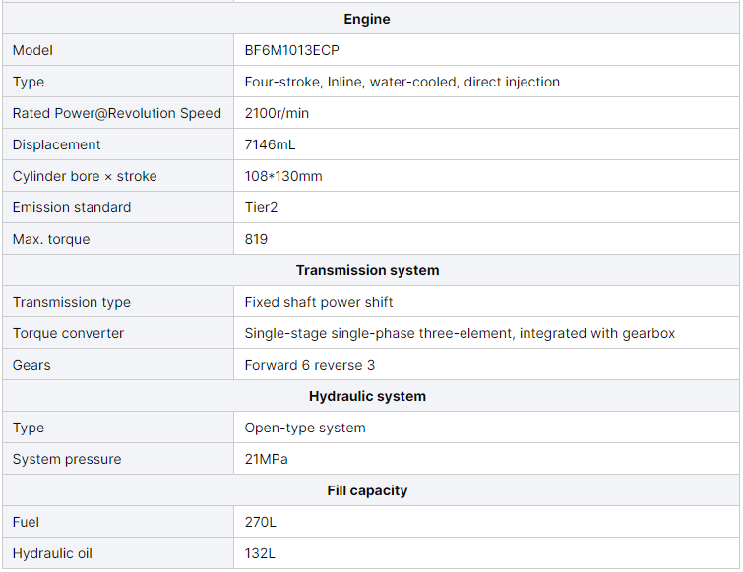This screenshot has width=743, height=572.
Task: Click the Transmission system section header
Action: point(367,270)
